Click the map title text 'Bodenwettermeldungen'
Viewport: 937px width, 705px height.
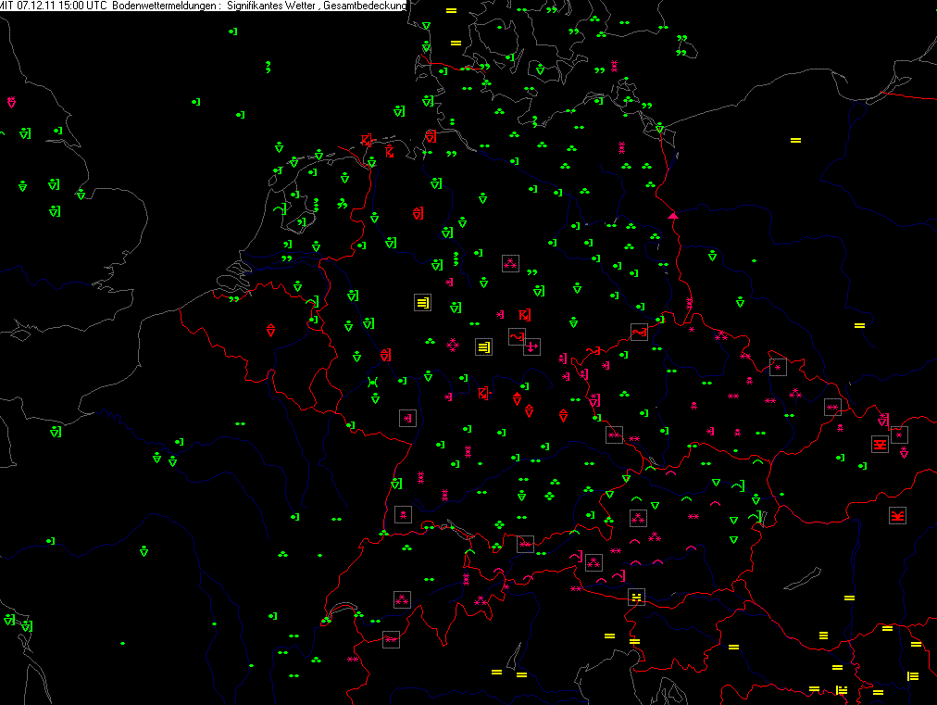click(166, 6)
